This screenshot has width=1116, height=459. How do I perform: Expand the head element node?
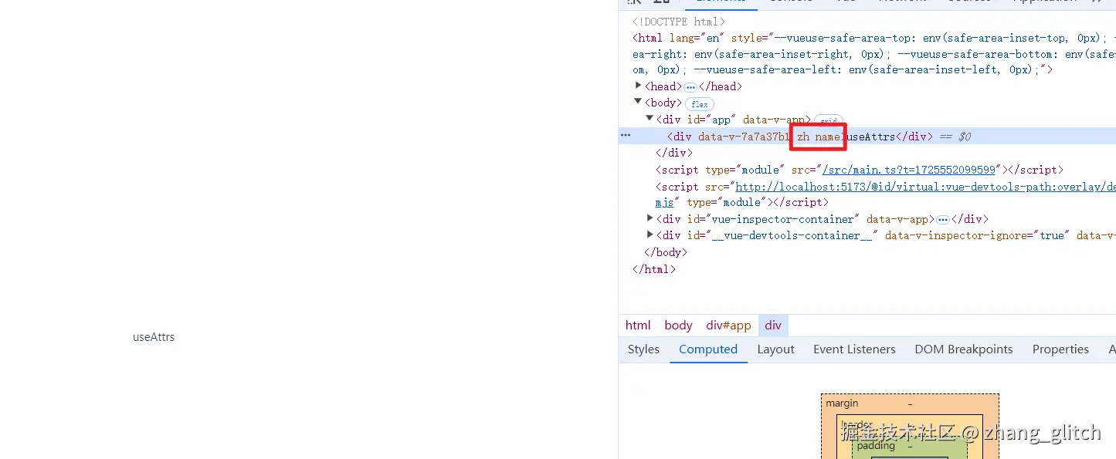639,86
